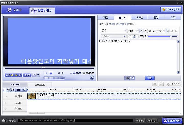This screenshot has height=125, width=184.
Task: Expand the 비디오 track
Action: point(6,96)
